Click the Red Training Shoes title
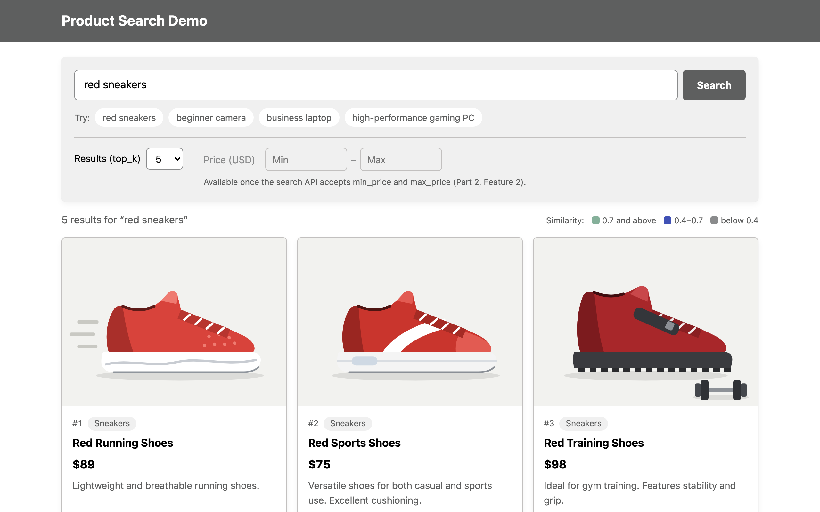The height and width of the screenshot is (512, 820). [594, 443]
